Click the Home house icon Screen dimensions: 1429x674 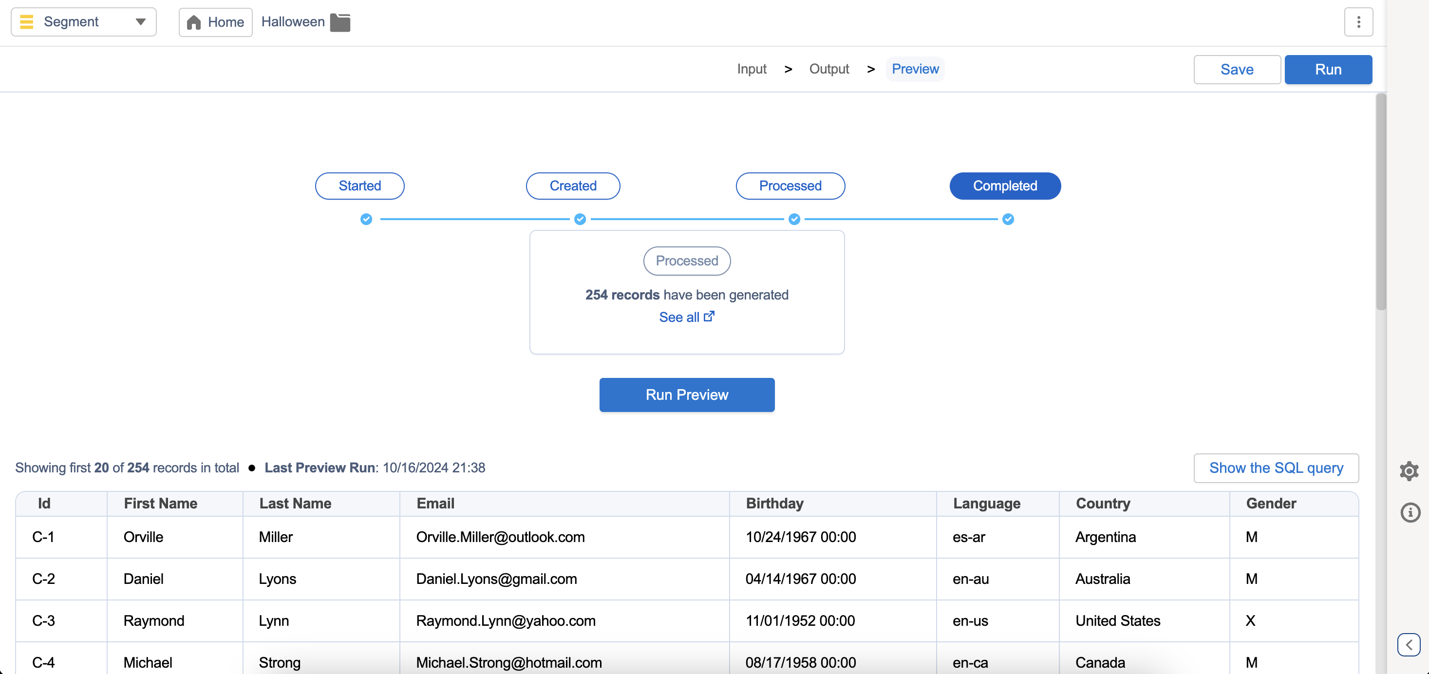pos(194,22)
